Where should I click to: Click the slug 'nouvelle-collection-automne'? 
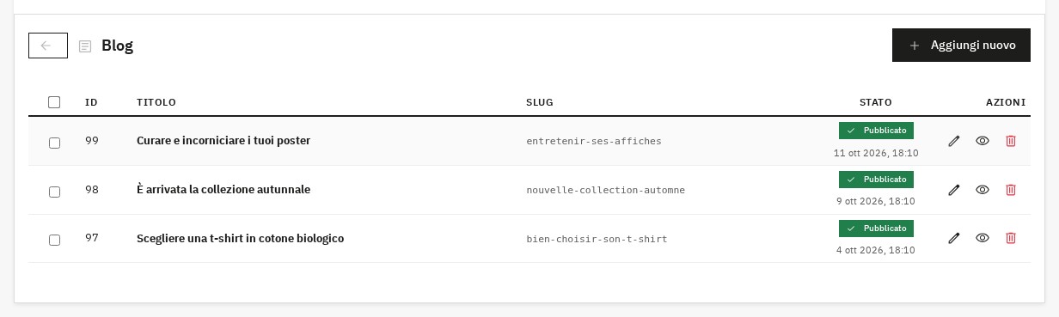click(605, 190)
